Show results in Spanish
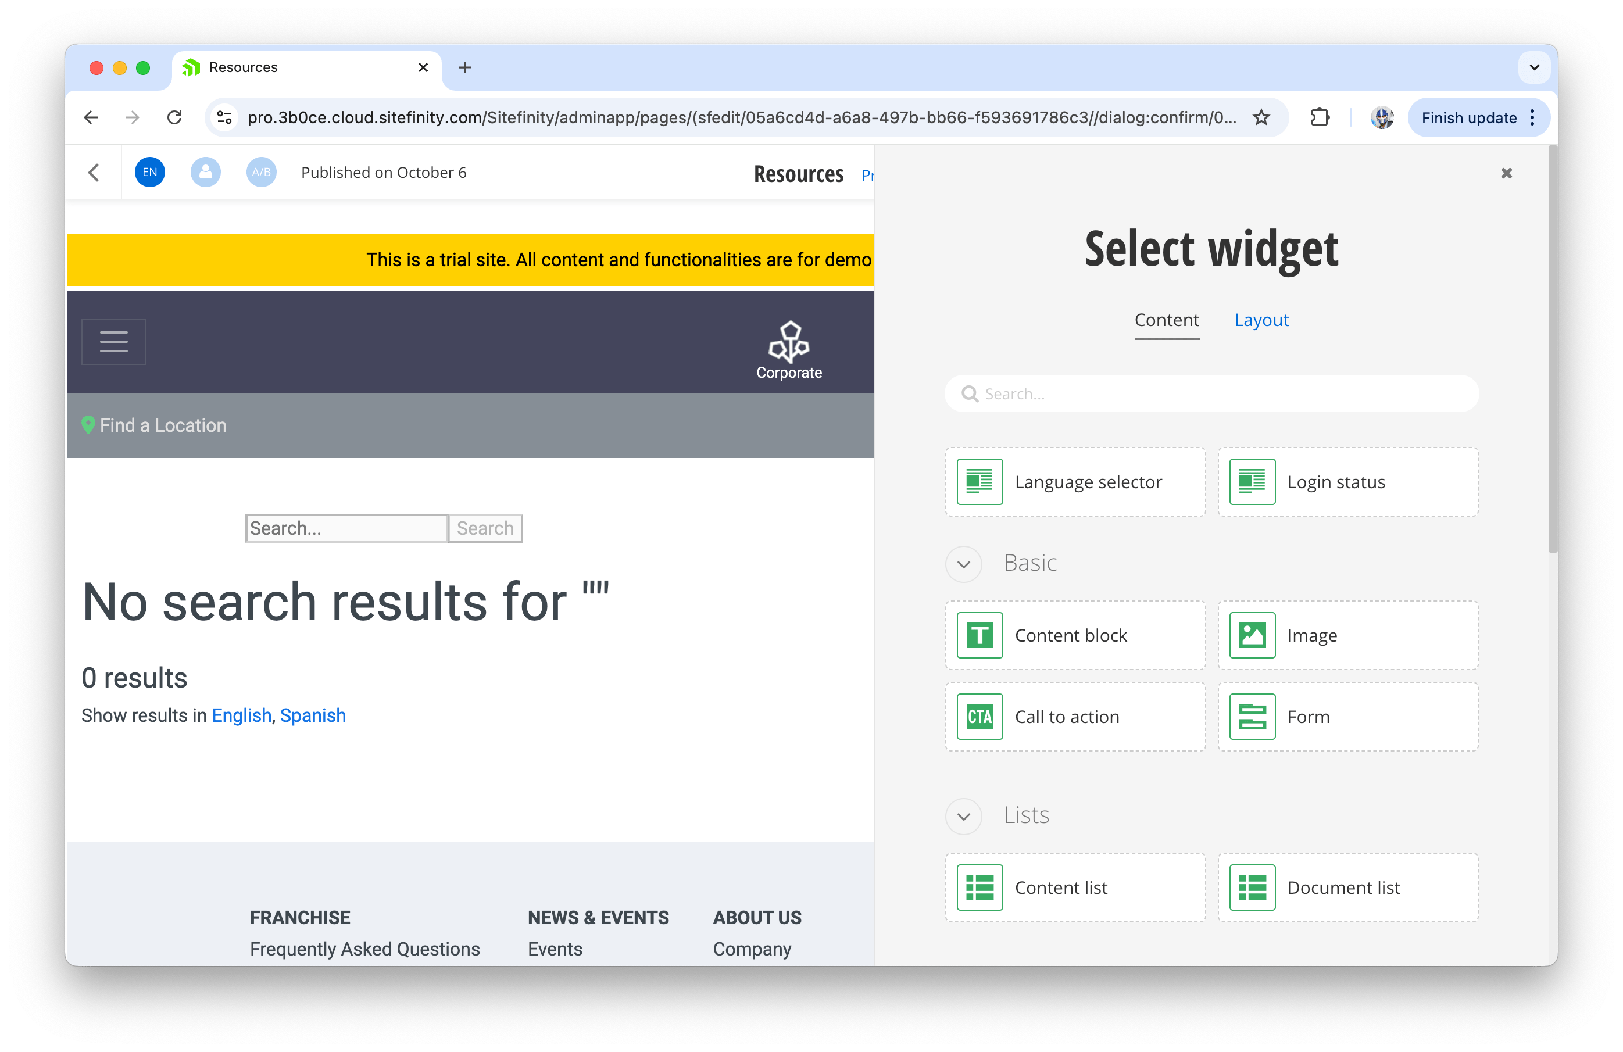This screenshot has width=1623, height=1052. point(313,715)
